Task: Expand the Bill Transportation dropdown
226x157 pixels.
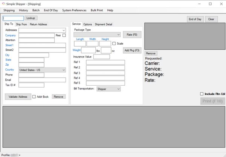Action: click(x=118, y=89)
